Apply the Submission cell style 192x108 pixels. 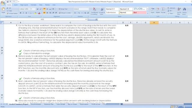coord(112,13)
